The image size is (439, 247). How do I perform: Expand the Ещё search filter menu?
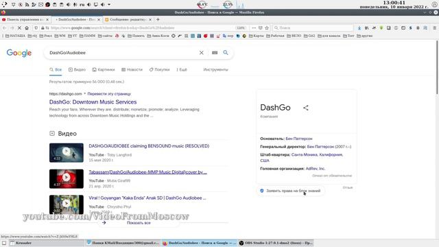182,69
